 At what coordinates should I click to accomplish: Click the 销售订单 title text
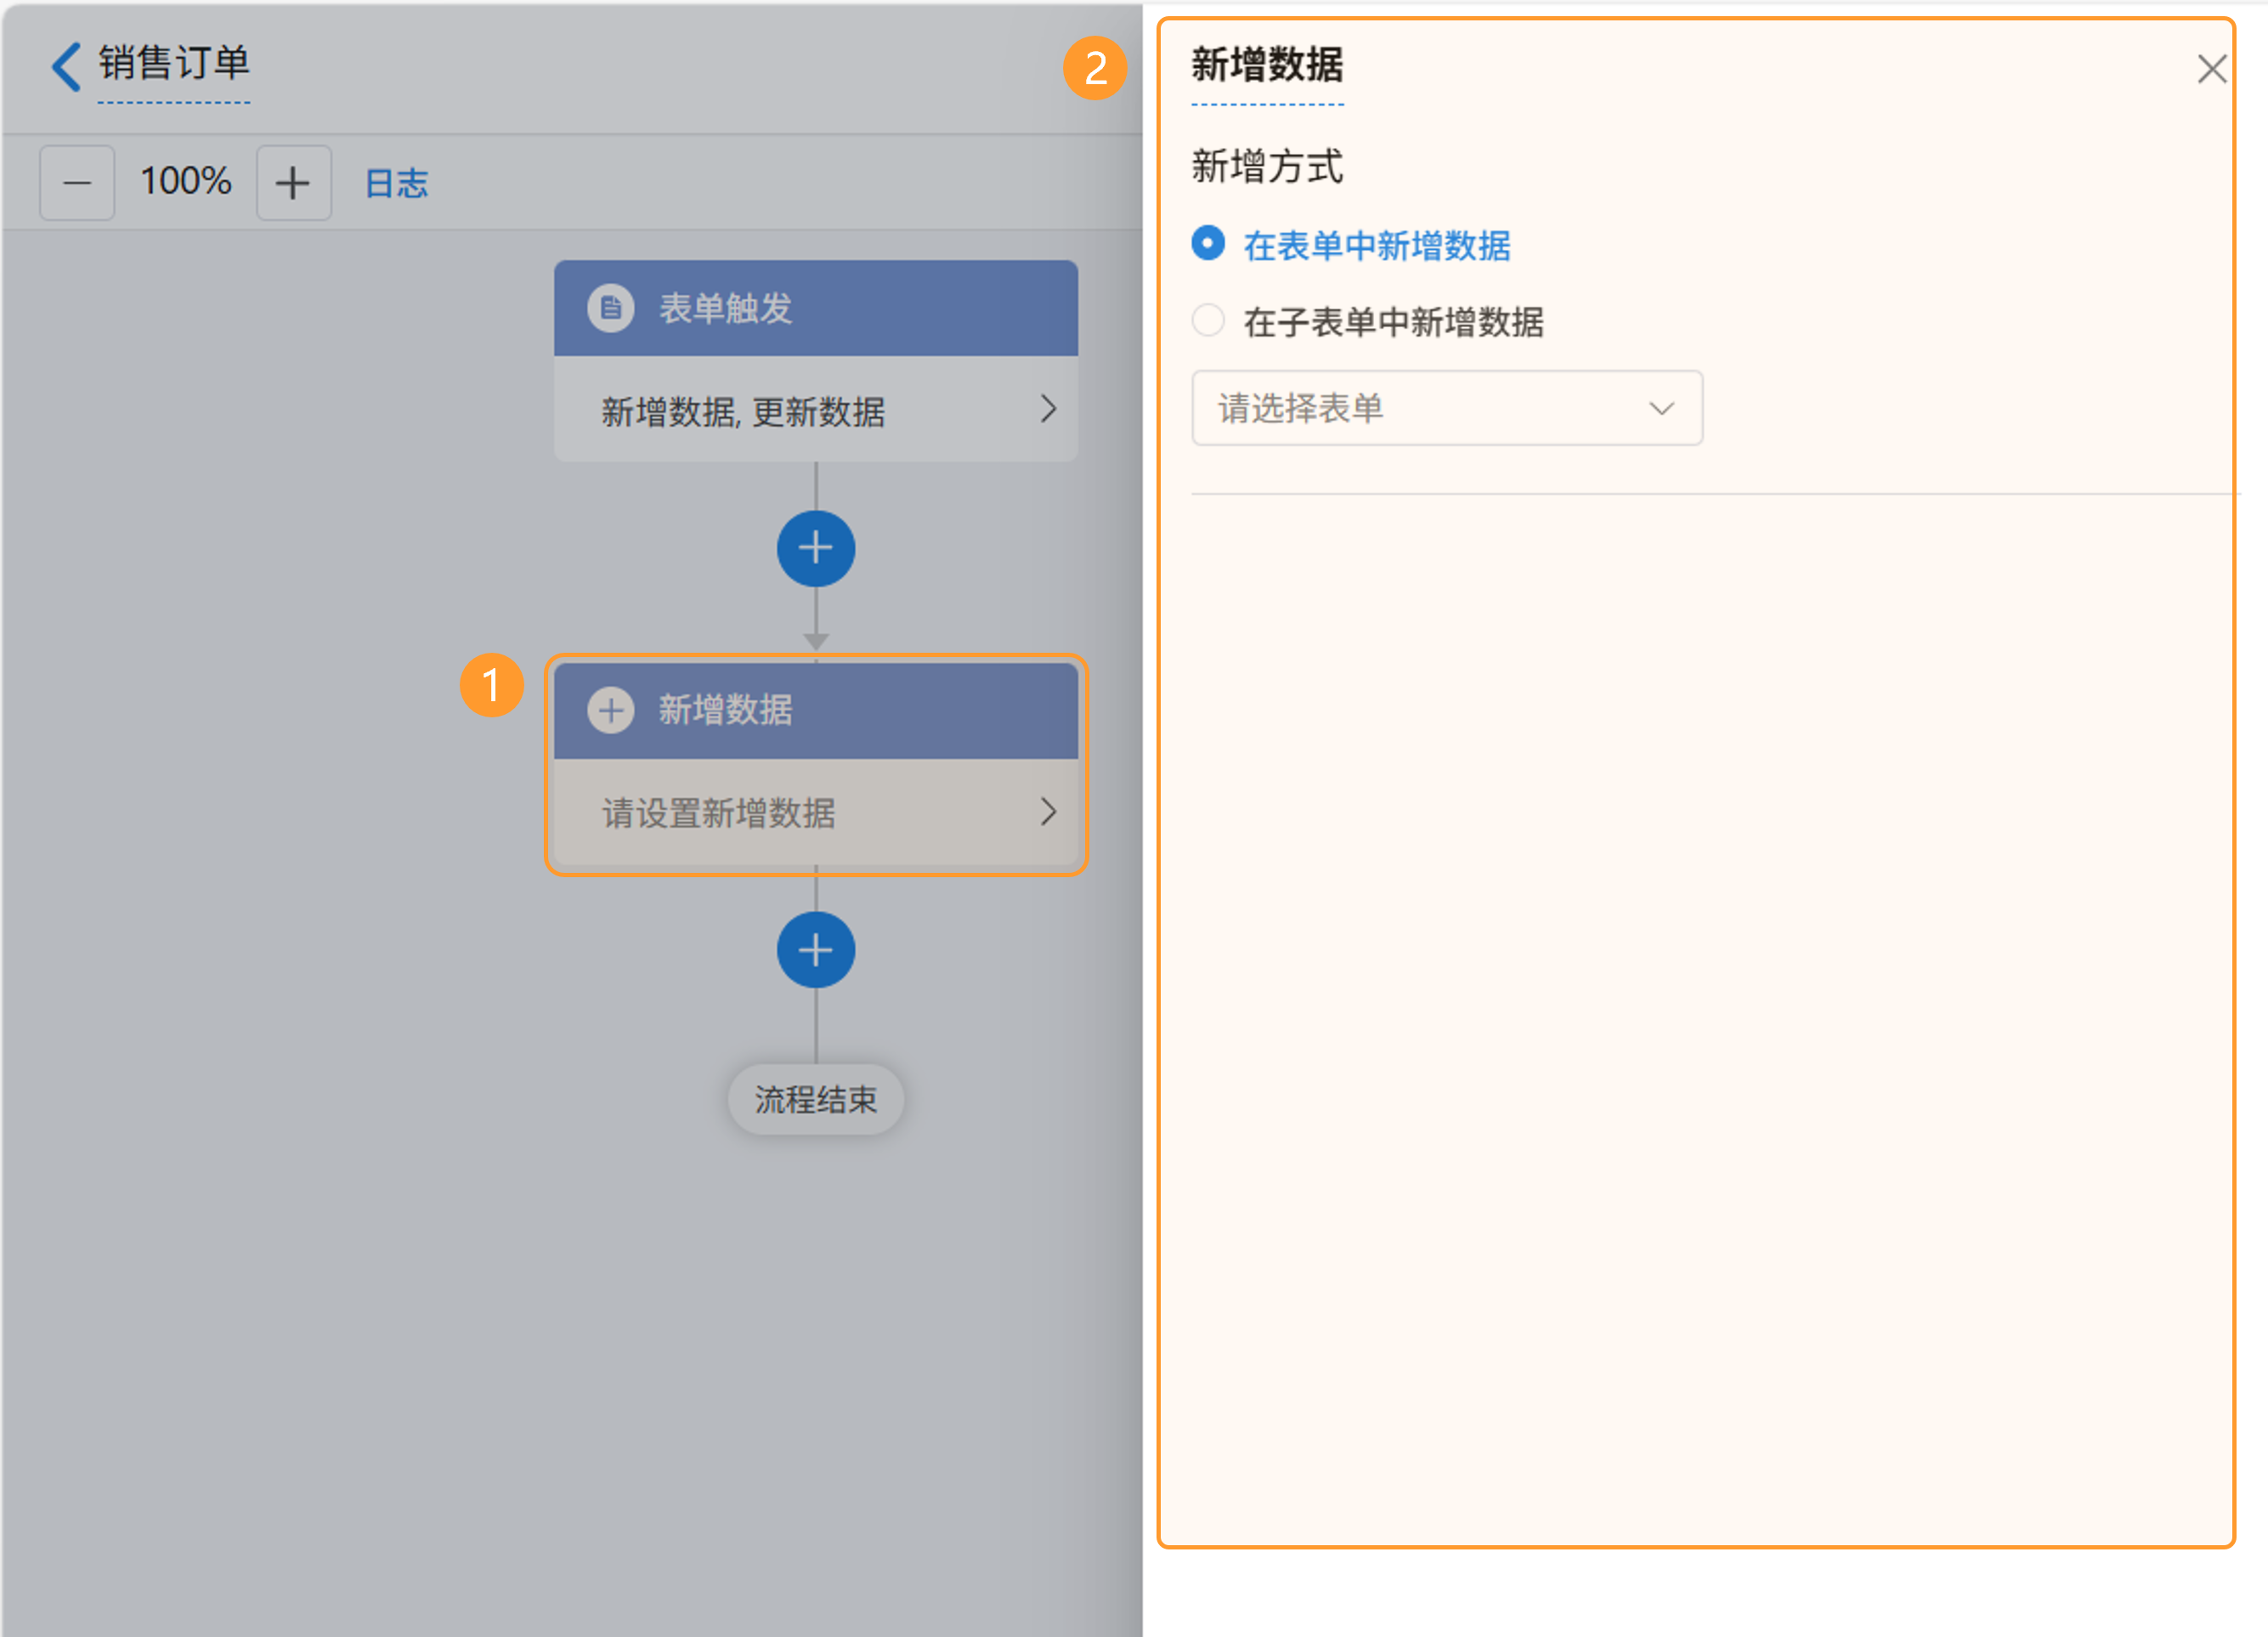tap(174, 64)
